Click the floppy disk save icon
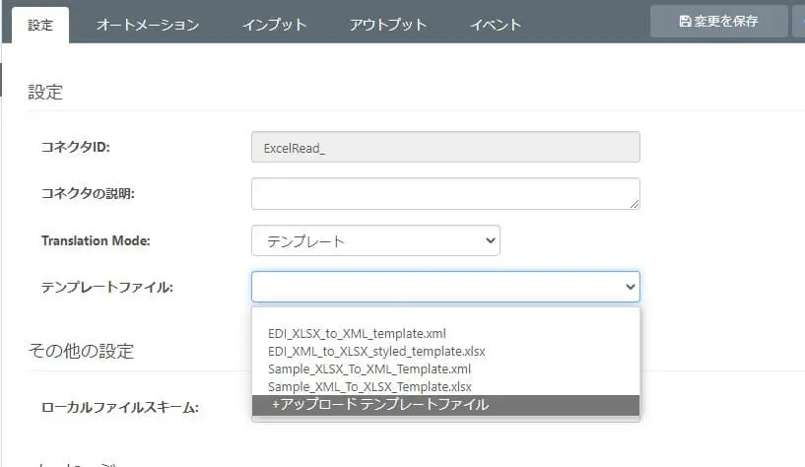 point(686,21)
